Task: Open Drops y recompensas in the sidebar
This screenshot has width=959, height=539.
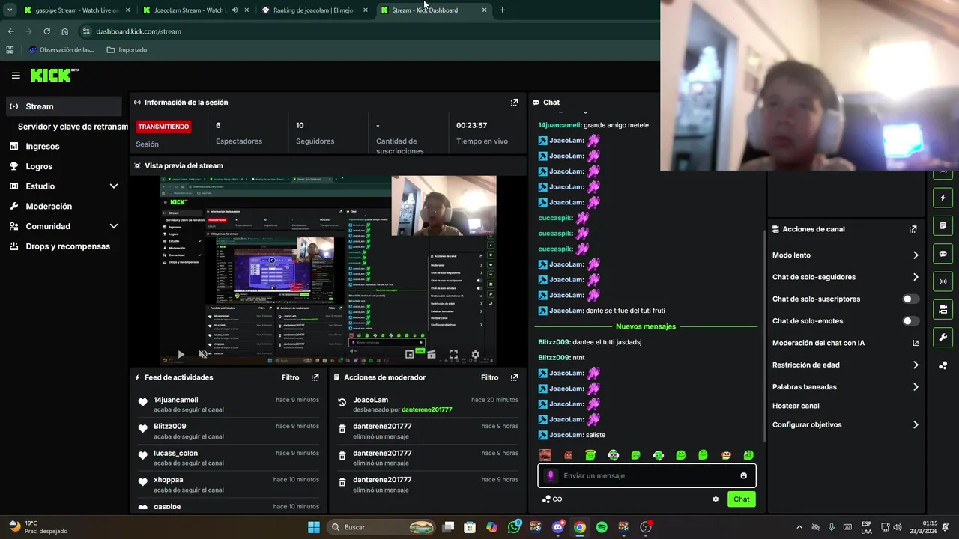Action: 67,246
